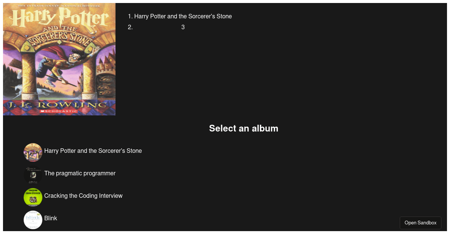
Task: Click the number 2 list marker
Action: (130, 27)
